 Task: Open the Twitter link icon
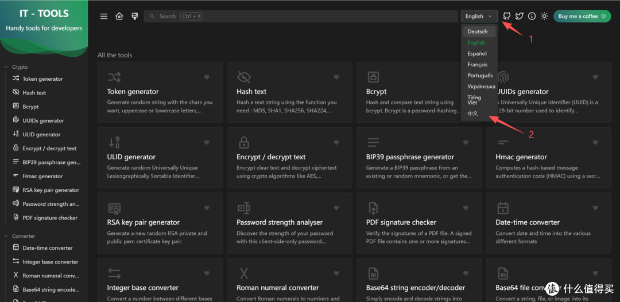tap(519, 16)
